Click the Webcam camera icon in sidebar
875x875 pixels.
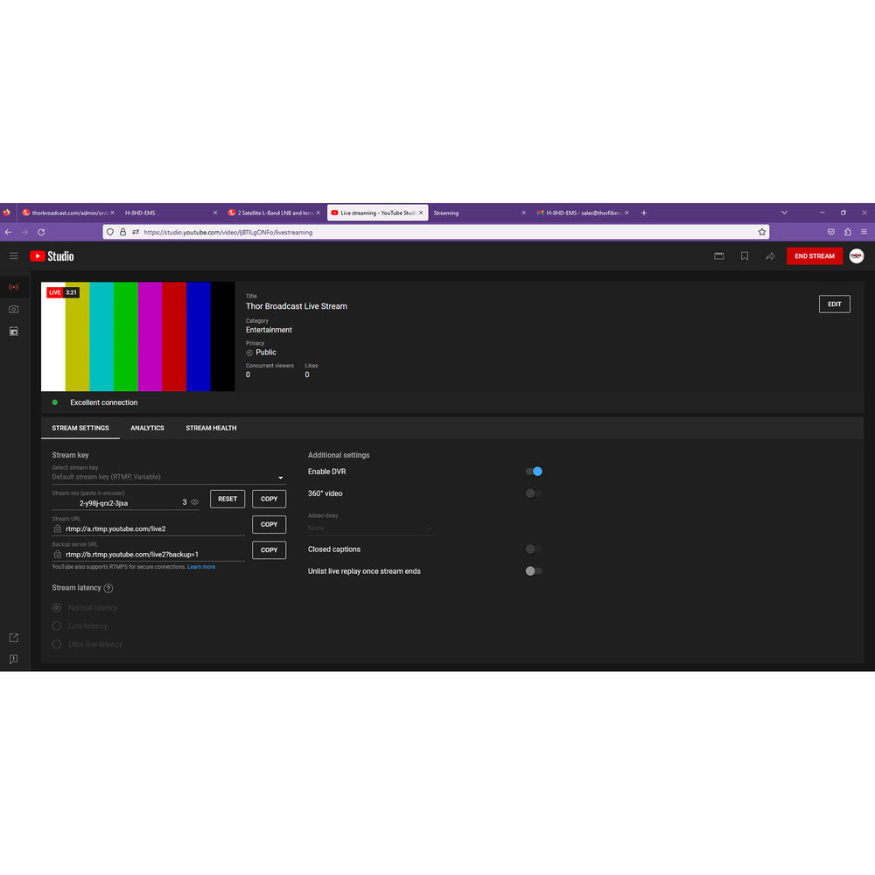[x=13, y=309]
